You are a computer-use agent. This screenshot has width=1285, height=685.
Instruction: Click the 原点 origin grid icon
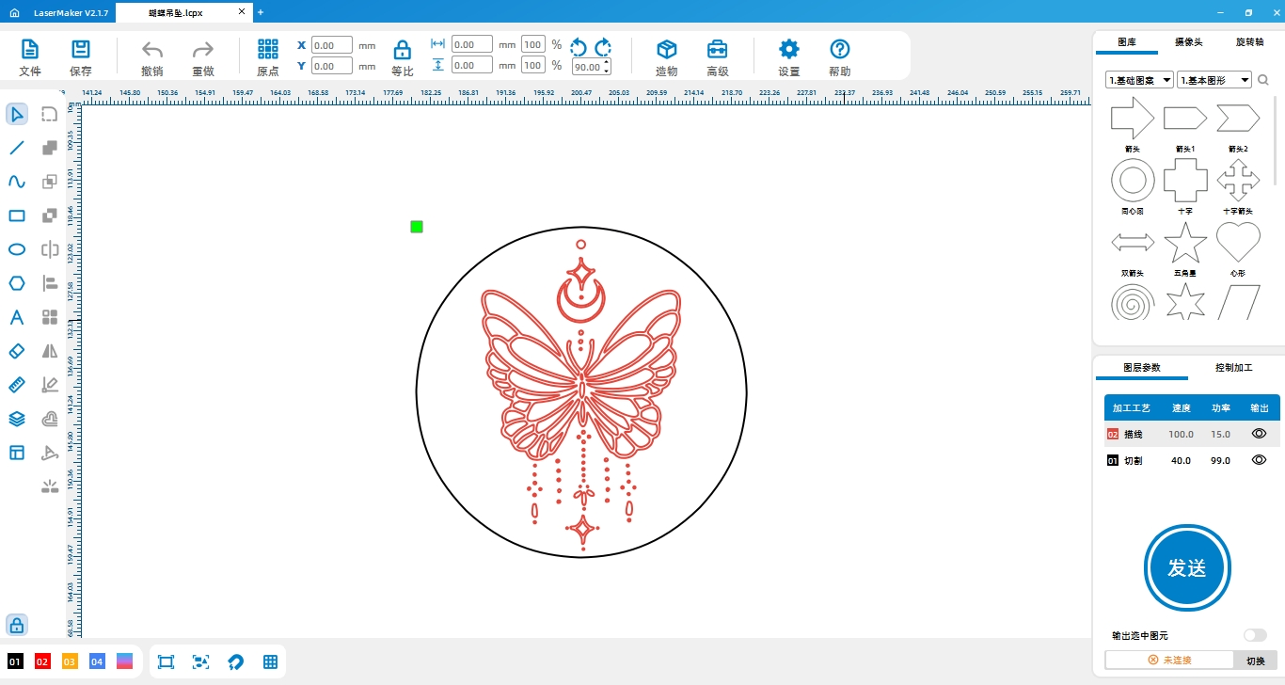coord(268,57)
